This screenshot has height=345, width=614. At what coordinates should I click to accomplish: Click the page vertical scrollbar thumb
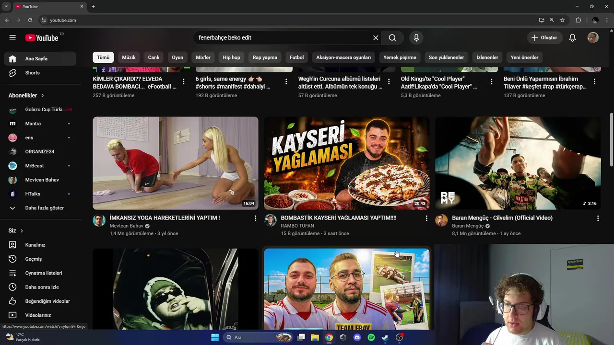pyautogui.click(x=611, y=140)
